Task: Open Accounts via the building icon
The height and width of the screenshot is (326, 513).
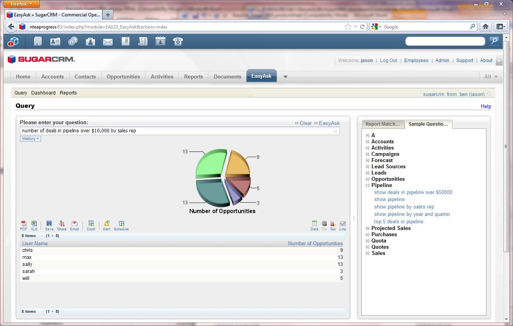Action: point(38,41)
